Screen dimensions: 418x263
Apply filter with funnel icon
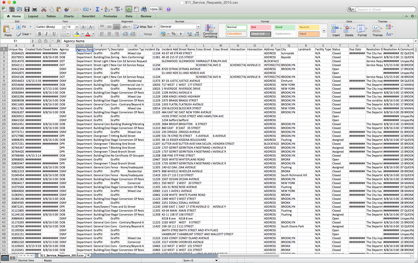[117, 9]
